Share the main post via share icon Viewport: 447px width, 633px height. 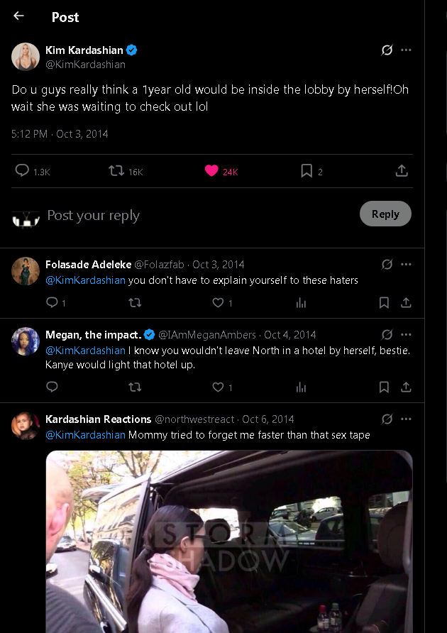point(401,171)
